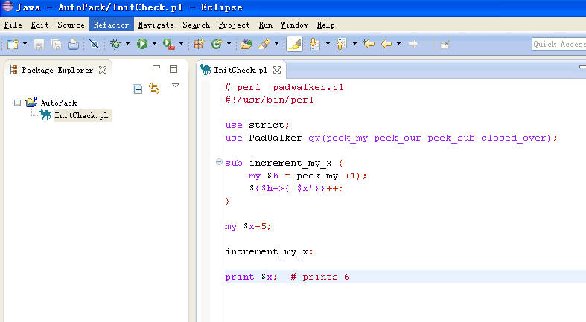Click the New Java Package icon

[x=199, y=45]
